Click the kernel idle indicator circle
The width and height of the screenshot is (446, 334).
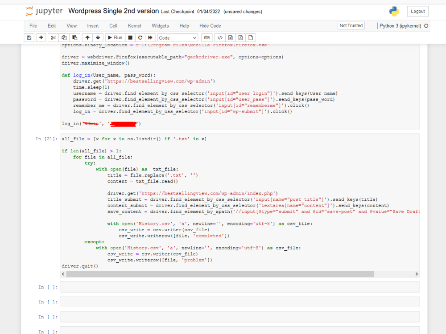426,26
